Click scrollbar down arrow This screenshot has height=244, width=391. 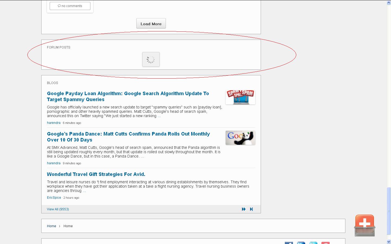tap(389, 242)
